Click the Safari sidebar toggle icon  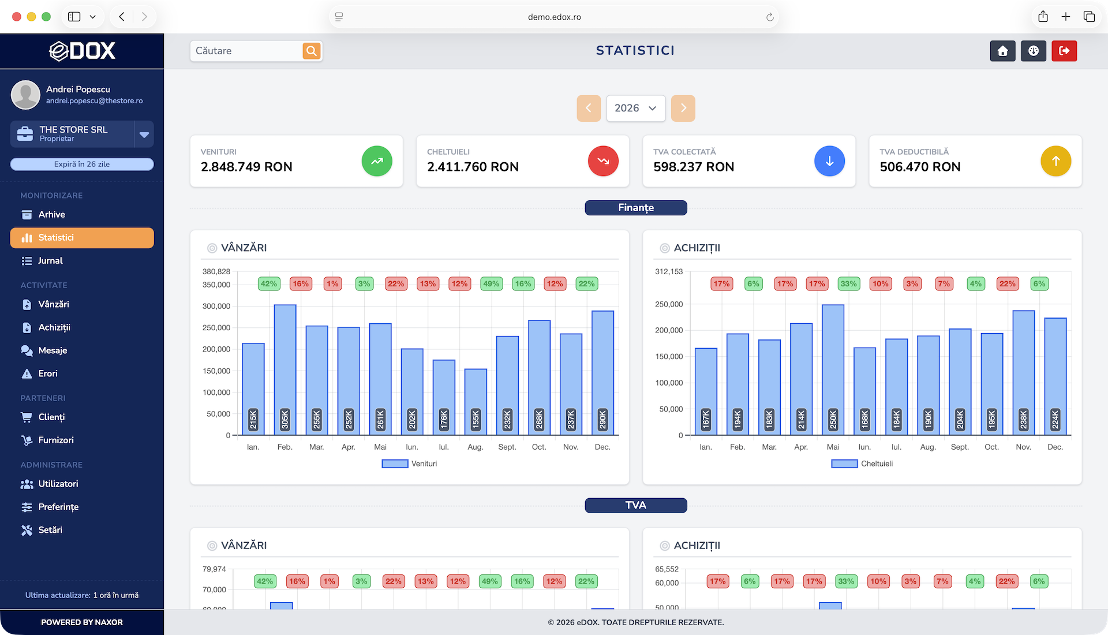pyautogui.click(x=74, y=17)
